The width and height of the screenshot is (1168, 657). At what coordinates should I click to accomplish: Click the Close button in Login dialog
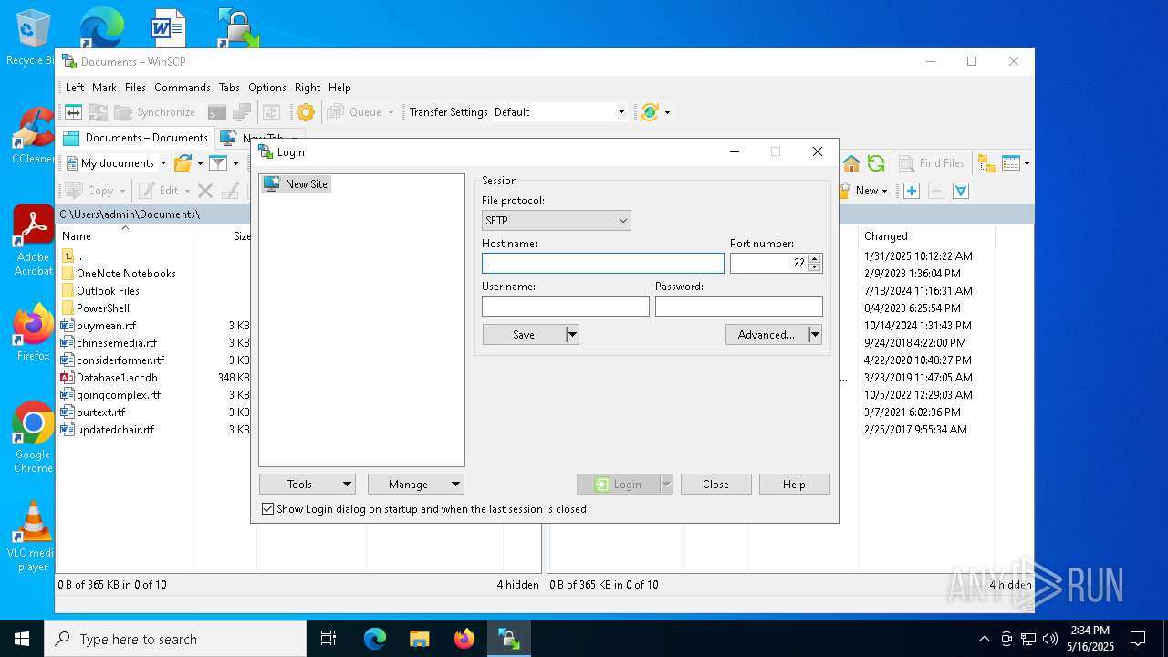point(715,485)
